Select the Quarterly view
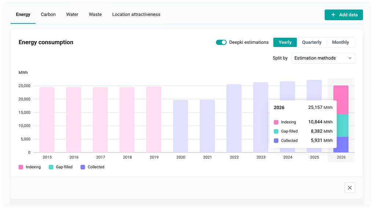Screen dimensions: 374x209 [x=312, y=42]
